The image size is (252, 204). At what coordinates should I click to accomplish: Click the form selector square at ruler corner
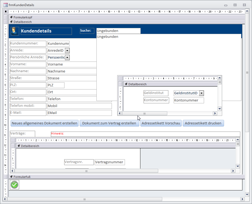click(x=6, y=12)
